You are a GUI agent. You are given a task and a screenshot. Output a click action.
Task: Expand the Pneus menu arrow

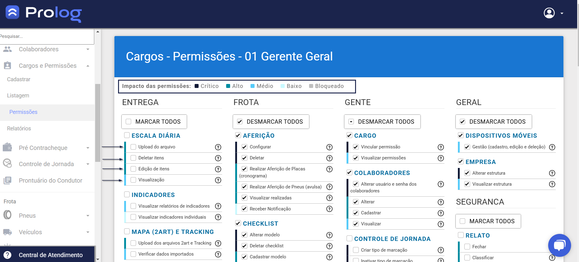(88, 216)
